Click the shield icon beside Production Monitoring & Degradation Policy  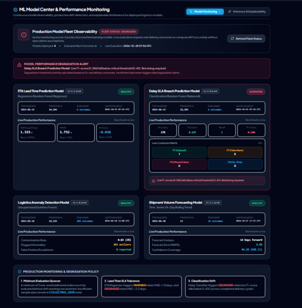pos(19,271)
